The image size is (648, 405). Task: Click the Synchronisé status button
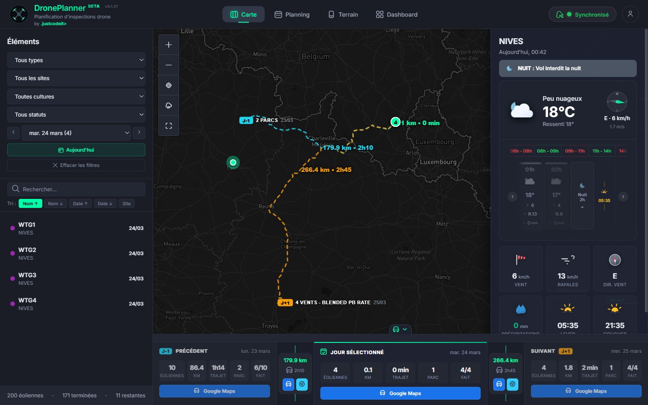[x=582, y=14]
